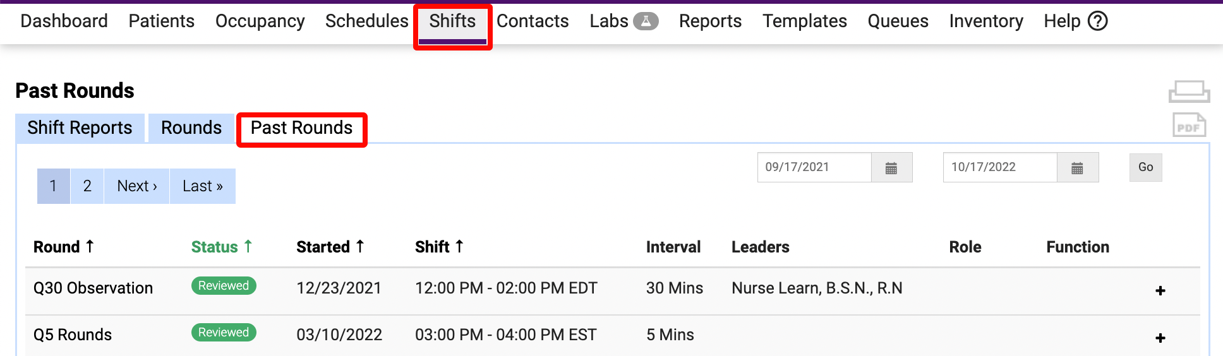Click the Labs flask icon

(646, 21)
